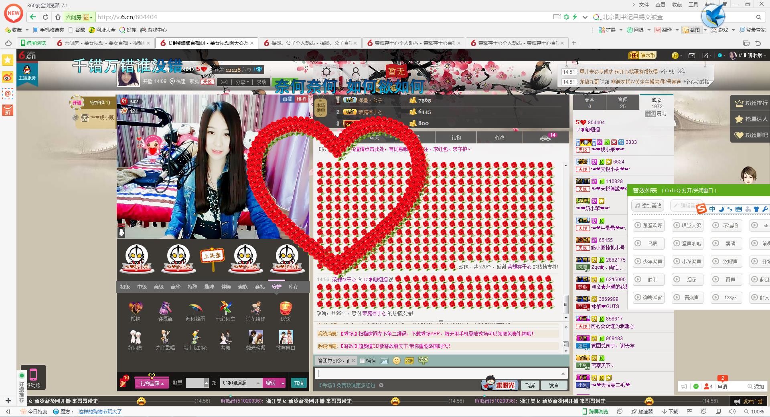Click the chat message input box
This screenshot has height=417, width=770.
pyautogui.click(x=441, y=373)
